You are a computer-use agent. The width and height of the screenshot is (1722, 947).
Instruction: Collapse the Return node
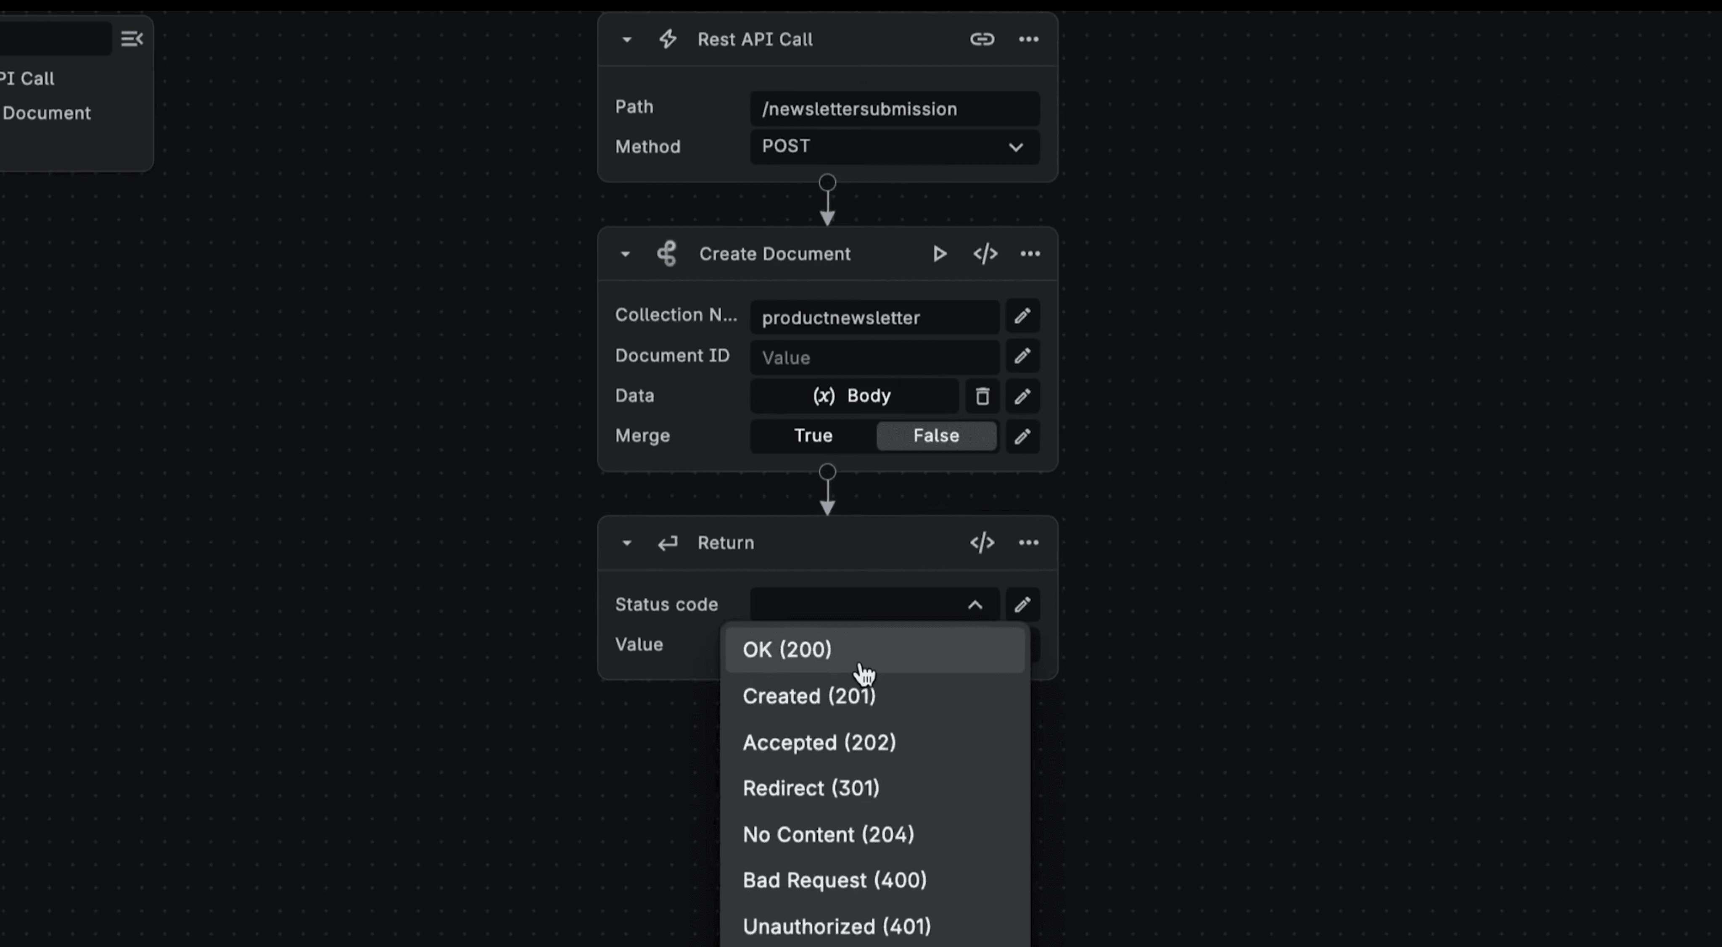pos(626,543)
